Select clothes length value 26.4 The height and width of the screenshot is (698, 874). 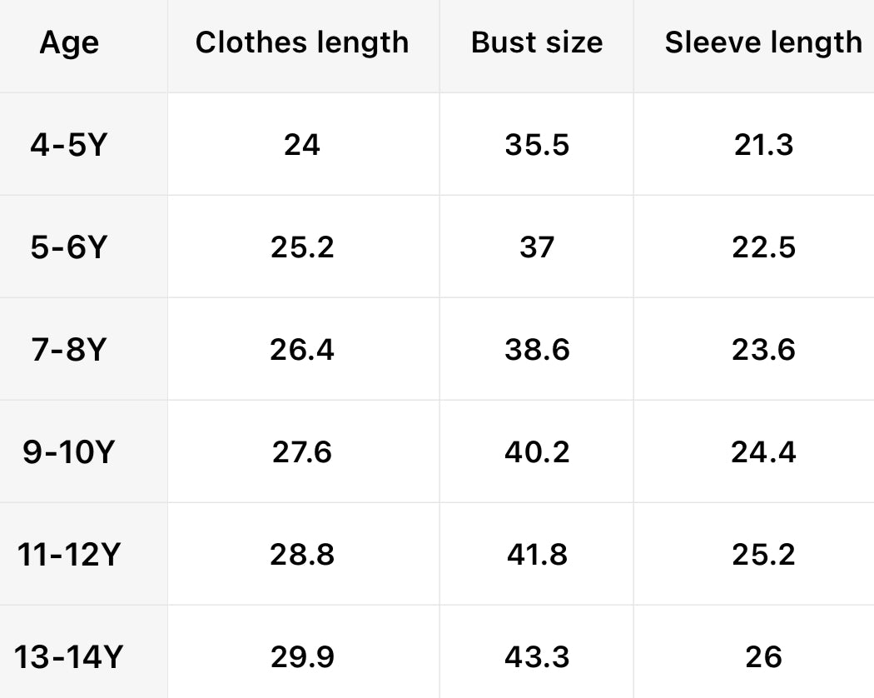click(x=301, y=350)
